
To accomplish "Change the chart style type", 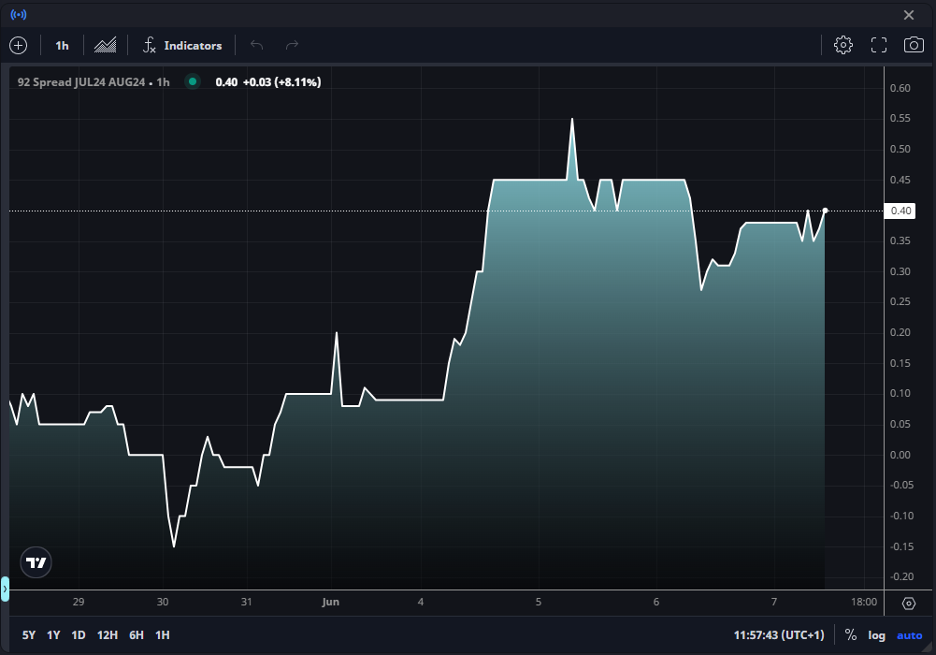I will [105, 45].
